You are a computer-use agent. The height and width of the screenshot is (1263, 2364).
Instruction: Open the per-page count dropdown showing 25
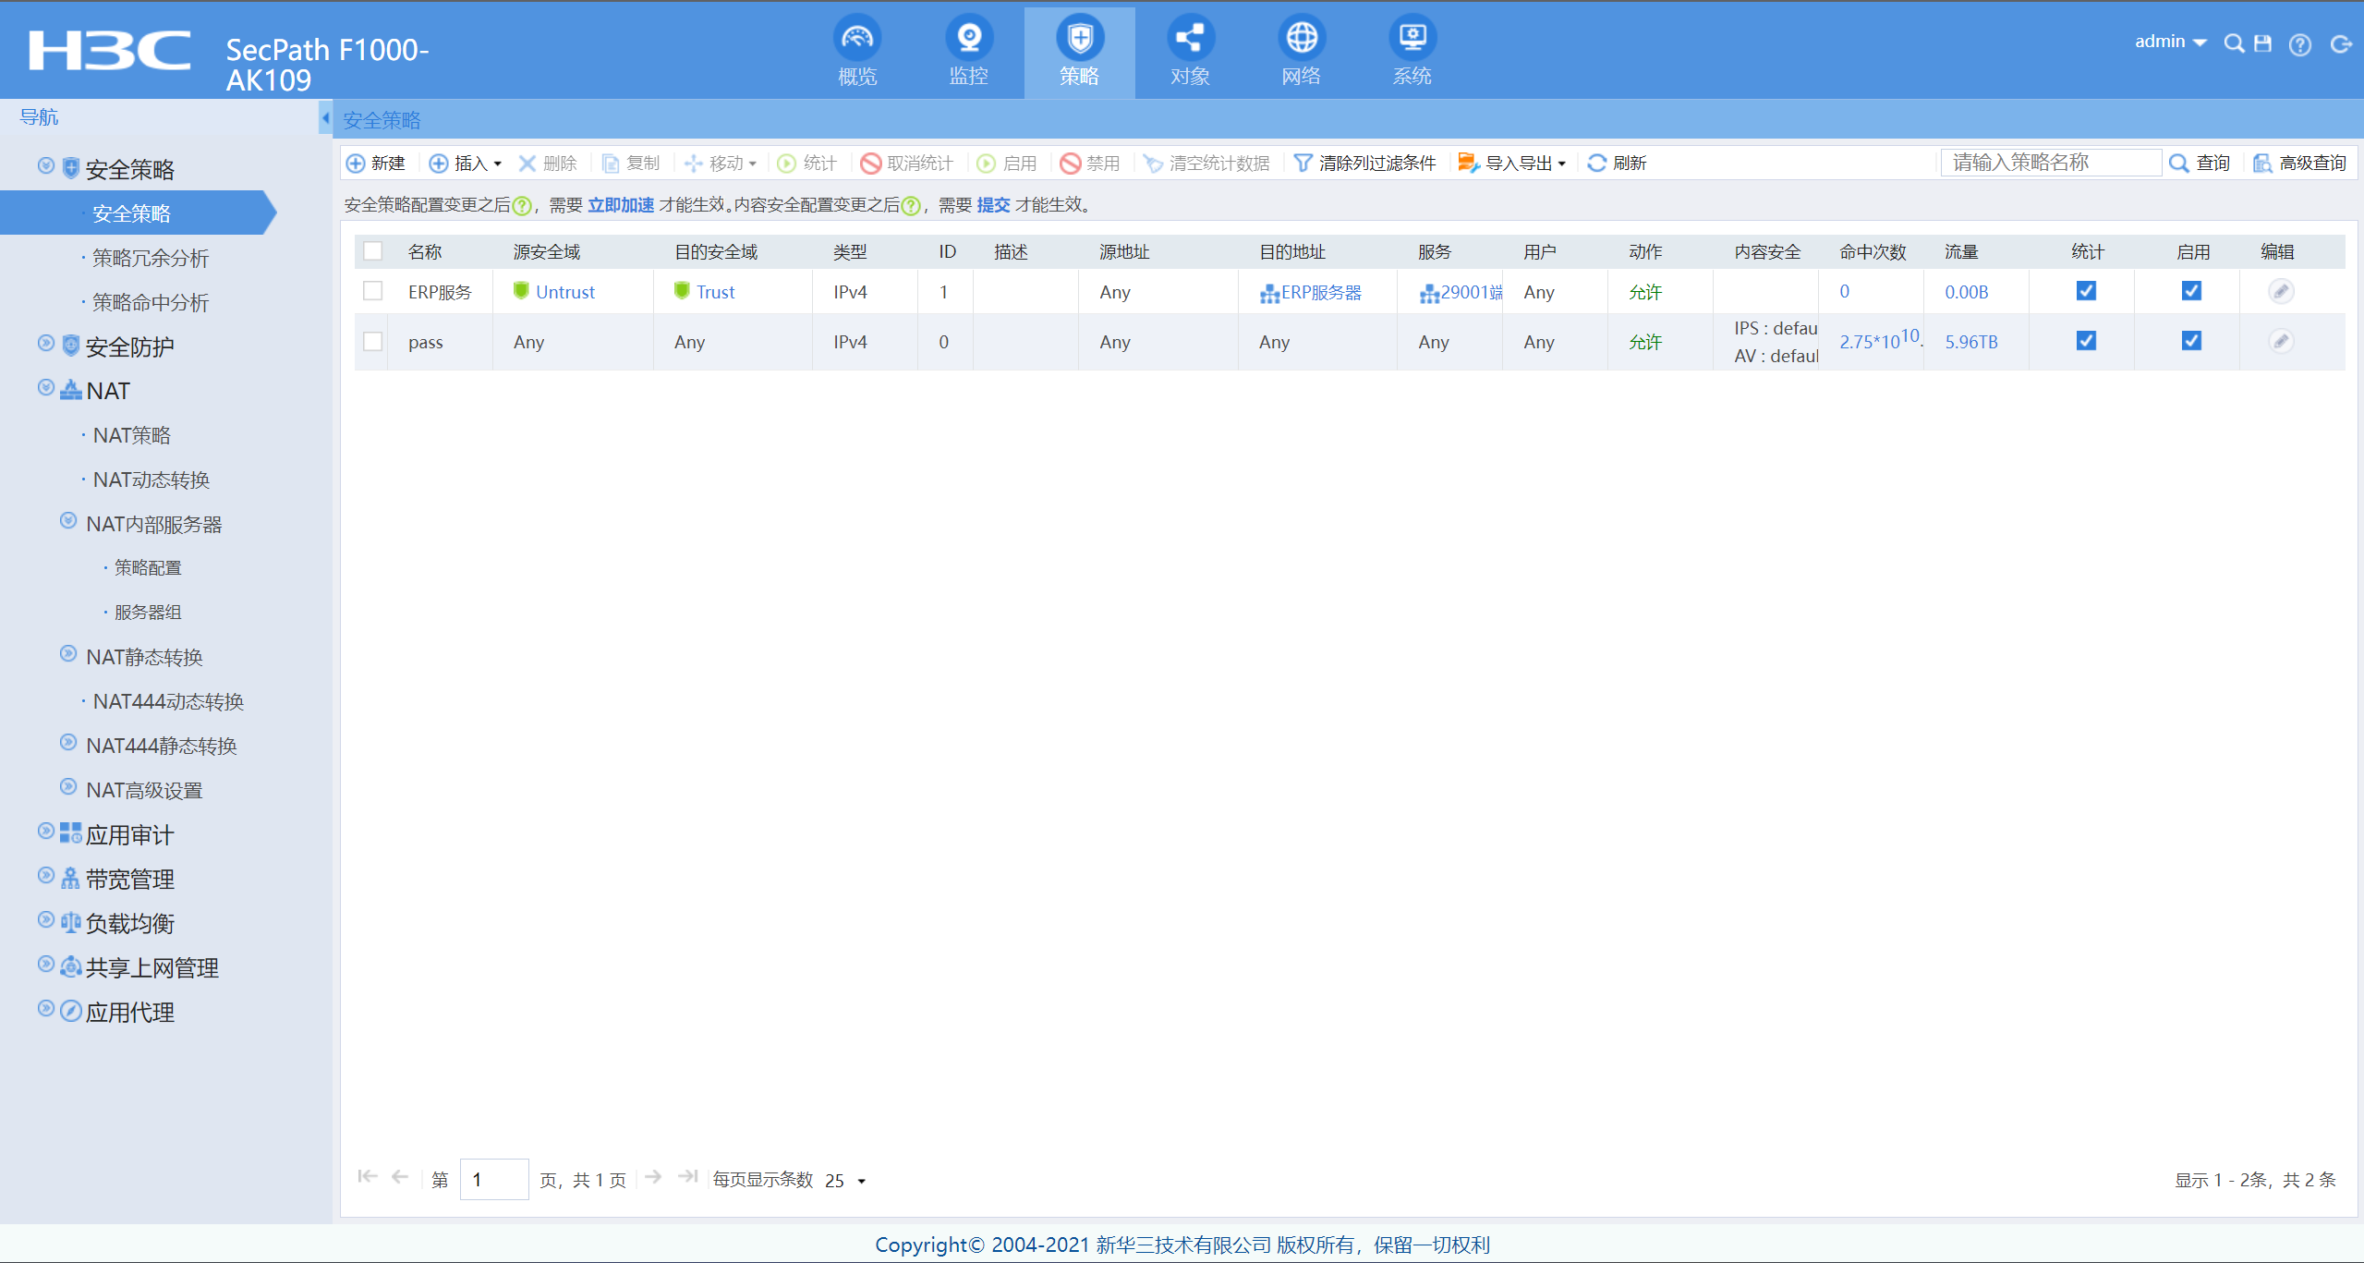(845, 1181)
